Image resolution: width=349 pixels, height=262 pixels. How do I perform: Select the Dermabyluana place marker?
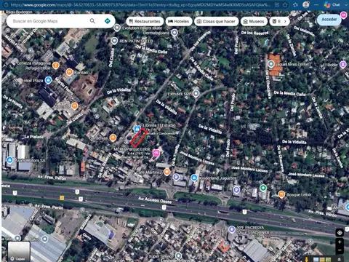(x=174, y=33)
